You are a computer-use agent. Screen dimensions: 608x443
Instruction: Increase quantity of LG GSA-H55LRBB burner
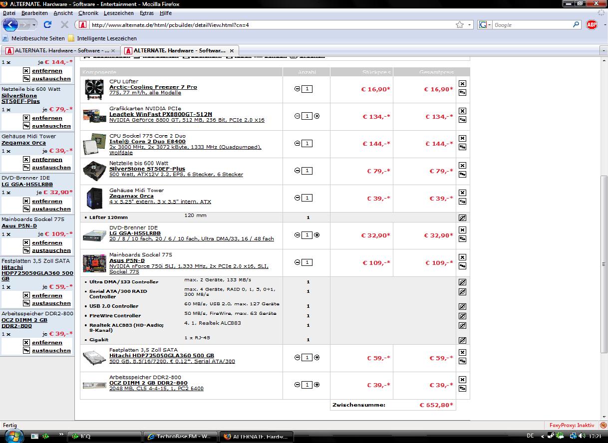coord(316,235)
